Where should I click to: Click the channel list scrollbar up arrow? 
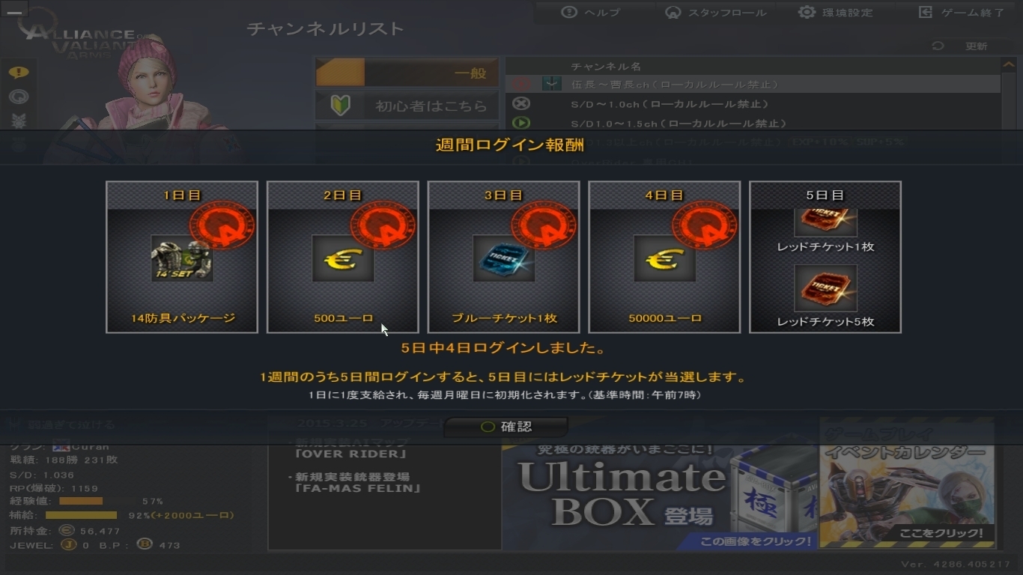click(x=1007, y=65)
